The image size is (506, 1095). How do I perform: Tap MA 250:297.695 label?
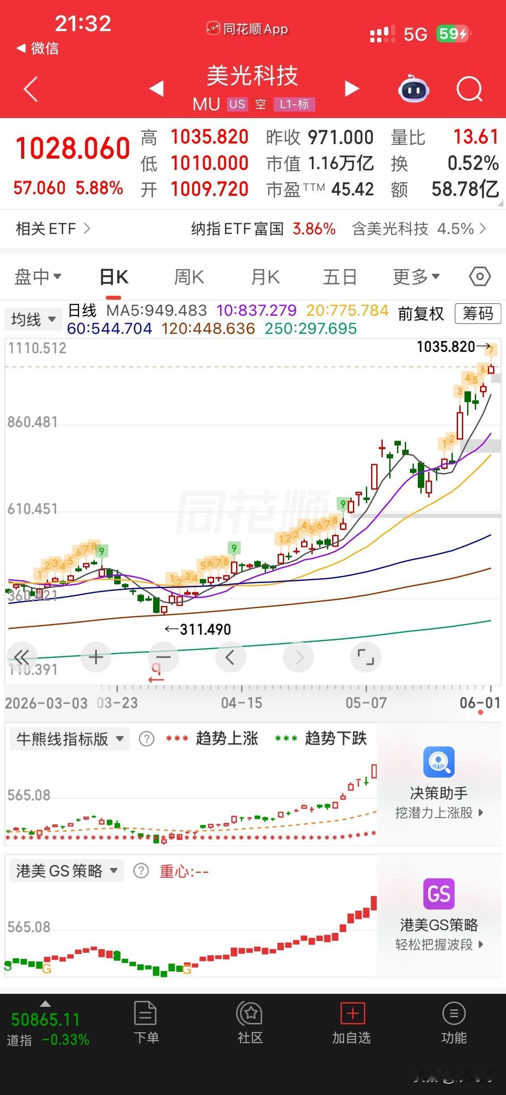point(311,329)
